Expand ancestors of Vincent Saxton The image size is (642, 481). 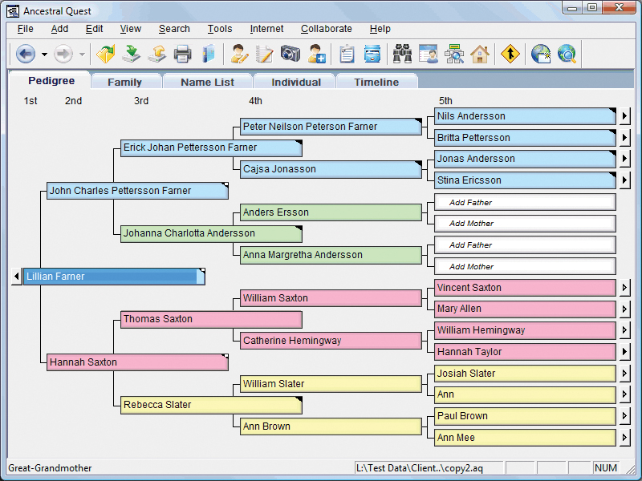624,288
